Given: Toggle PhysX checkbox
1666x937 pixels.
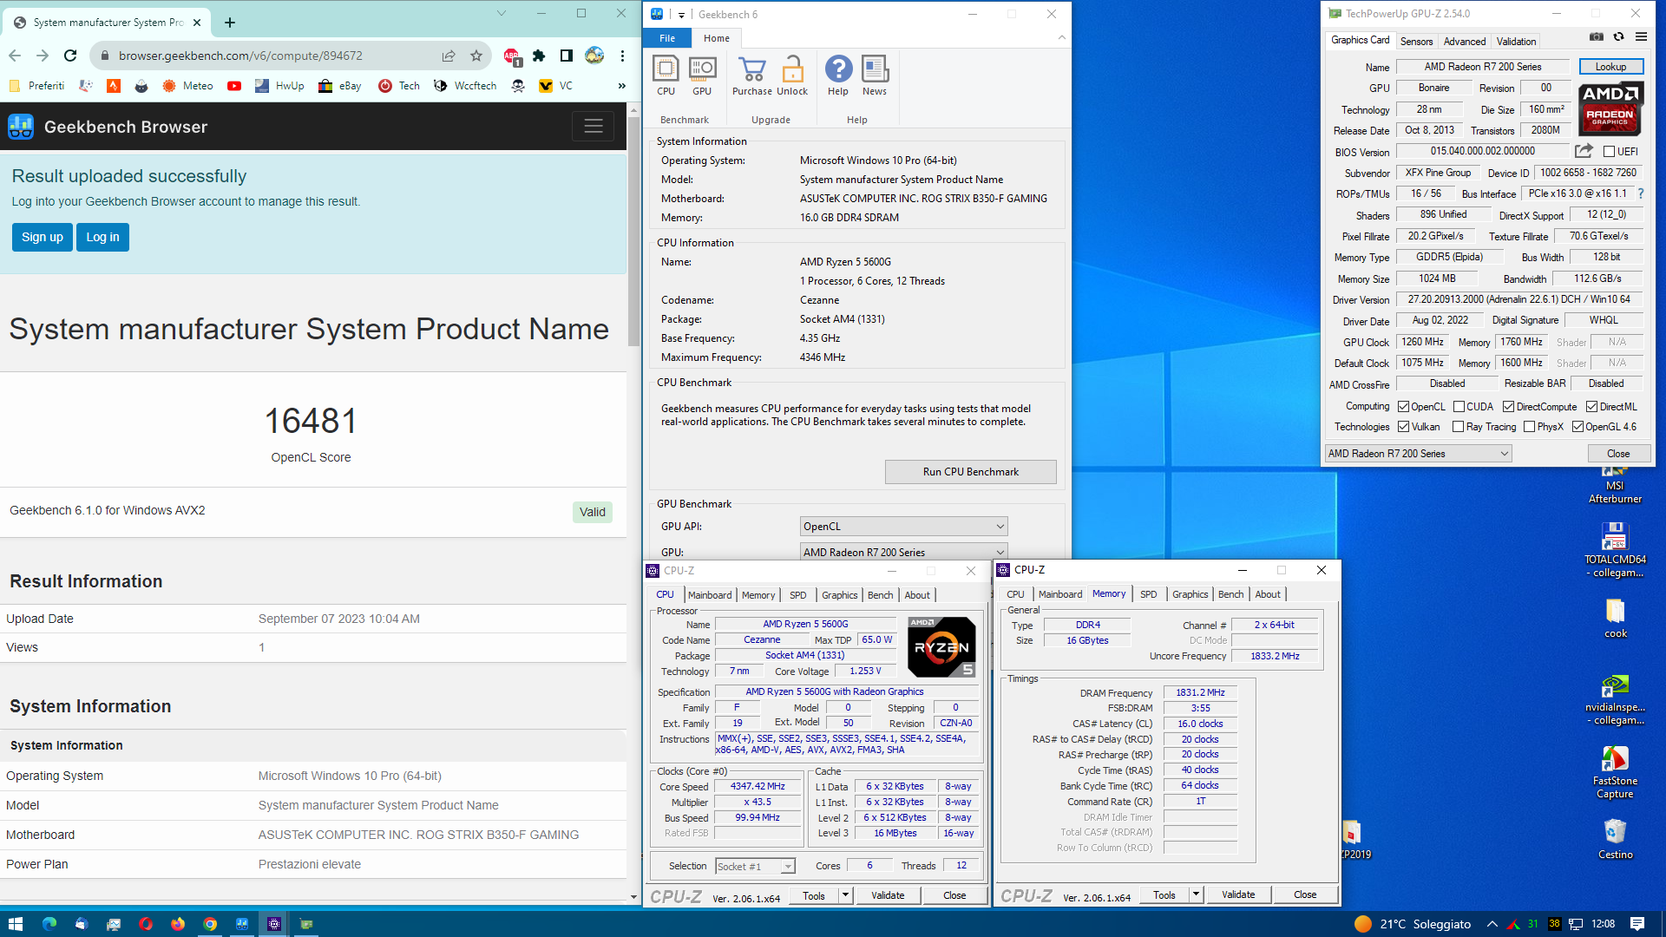Looking at the screenshot, I should [x=1529, y=427].
